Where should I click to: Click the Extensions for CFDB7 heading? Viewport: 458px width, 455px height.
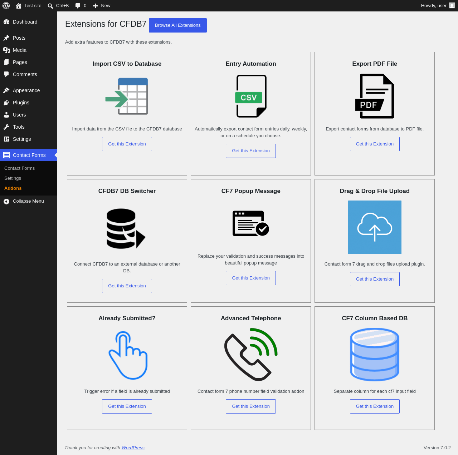(106, 24)
